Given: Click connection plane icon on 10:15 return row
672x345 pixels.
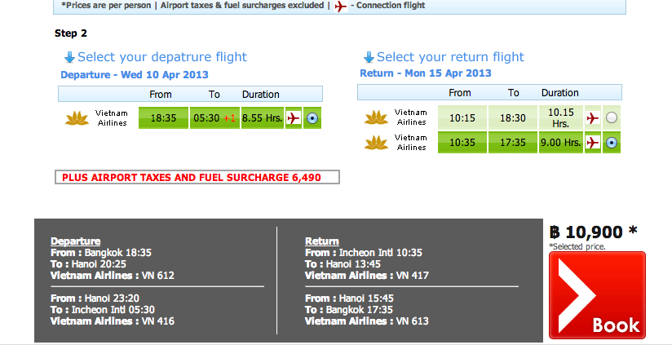Looking at the screenshot, I should (x=593, y=117).
